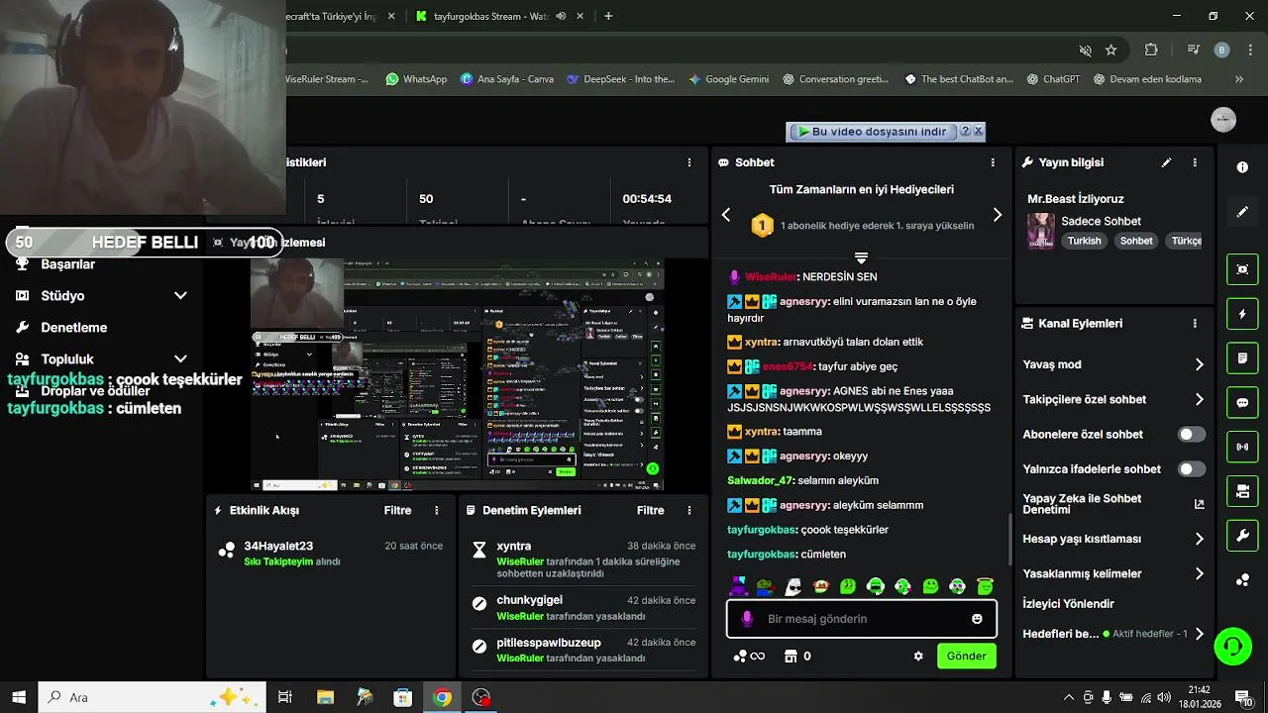Open Windows Start menu
This screenshot has height=713, width=1268.
(x=19, y=697)
